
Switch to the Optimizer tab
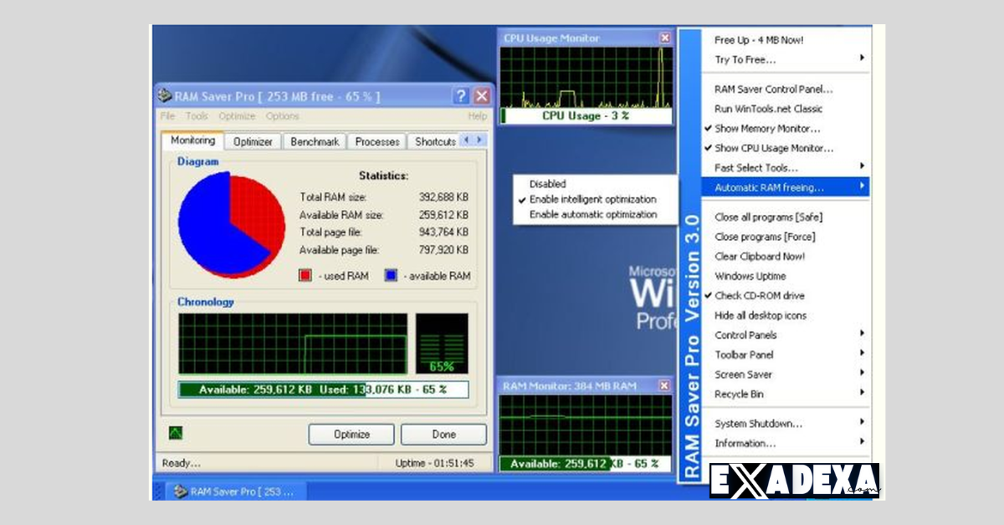[x=252, y=141]
